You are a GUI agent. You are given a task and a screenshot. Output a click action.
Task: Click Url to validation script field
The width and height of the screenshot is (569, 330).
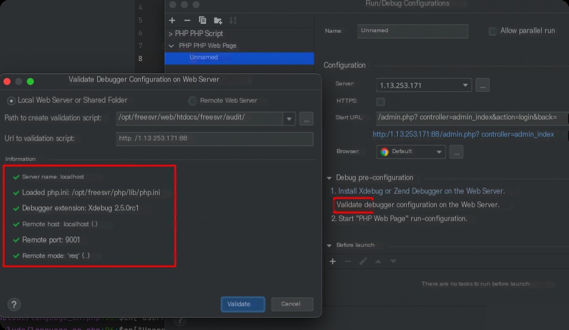tap(214, 139)
